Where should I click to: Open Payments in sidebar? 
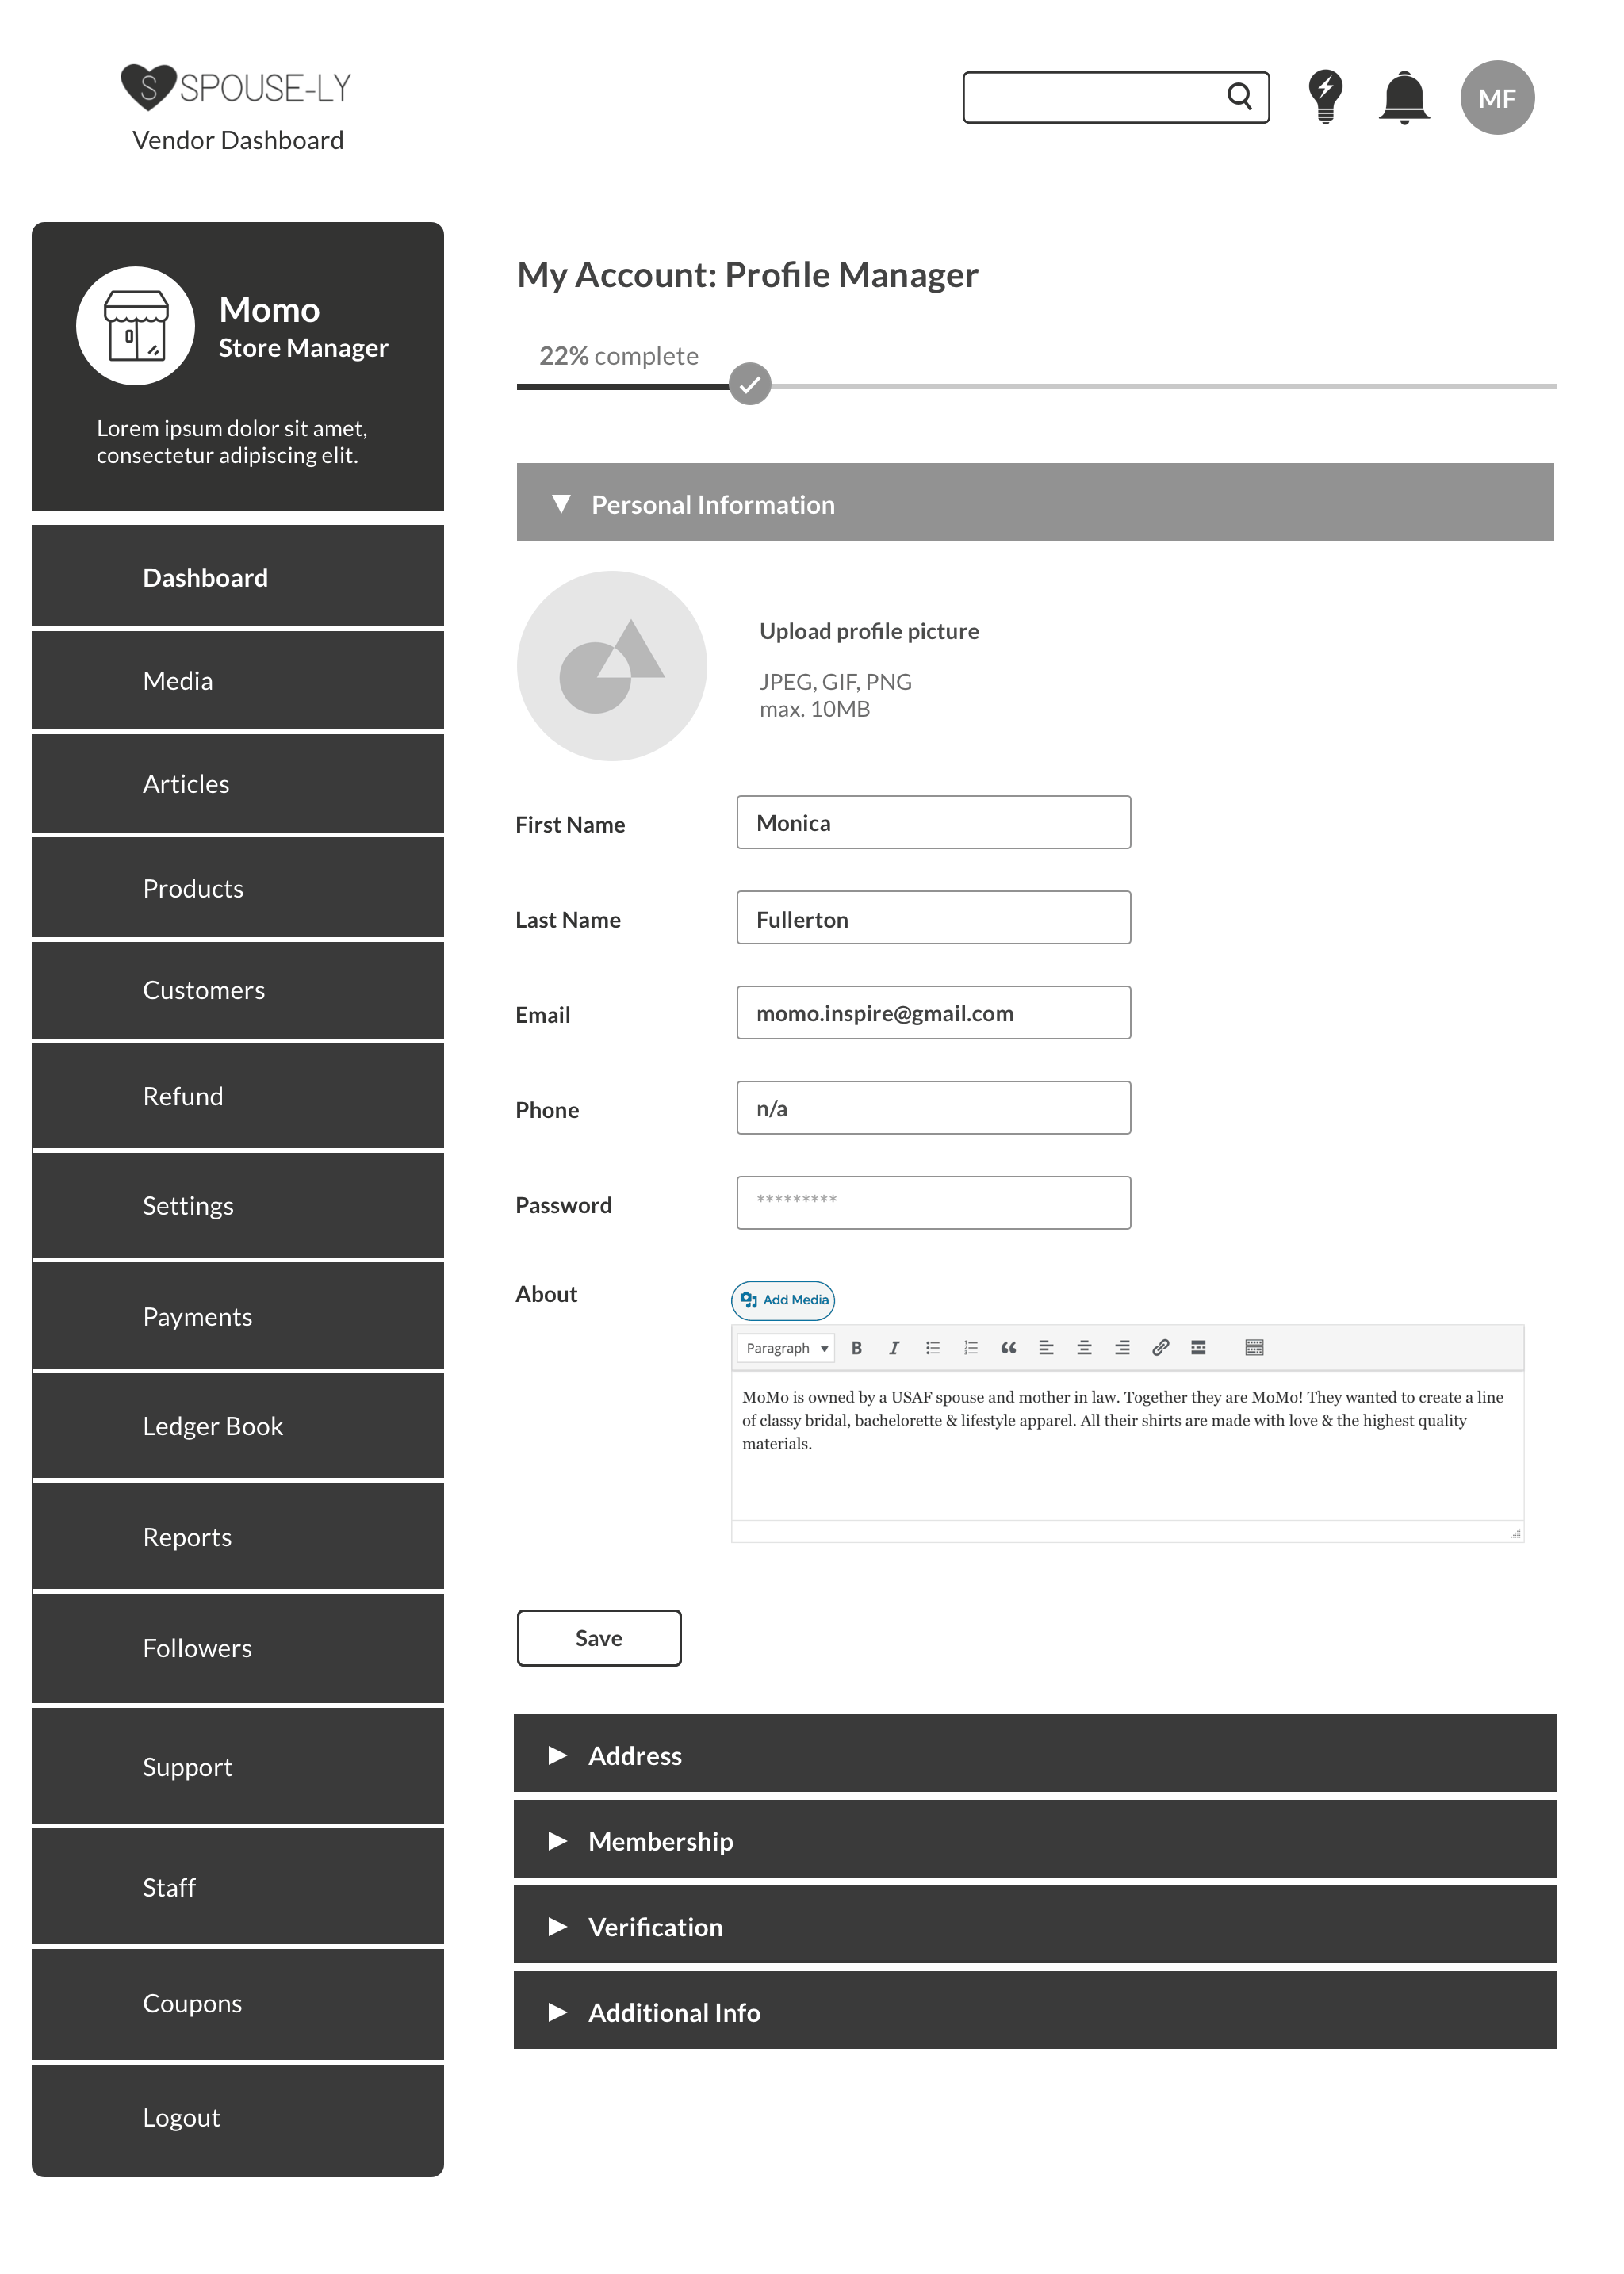pyautogui.click(x=238, y=1316)
